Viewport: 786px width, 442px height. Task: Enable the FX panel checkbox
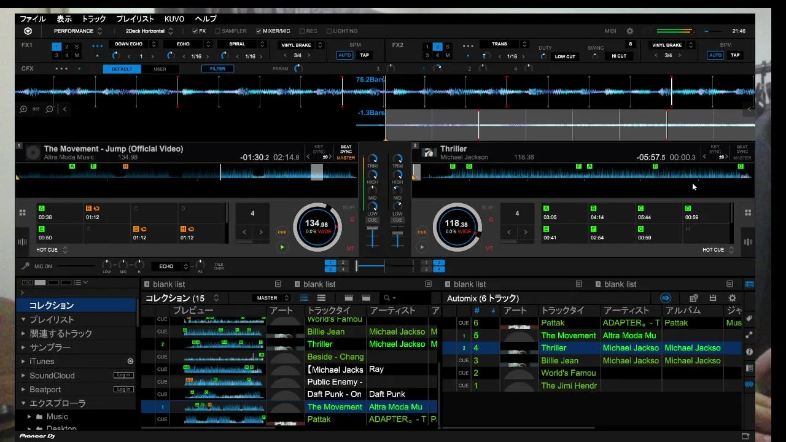[195, 31]
